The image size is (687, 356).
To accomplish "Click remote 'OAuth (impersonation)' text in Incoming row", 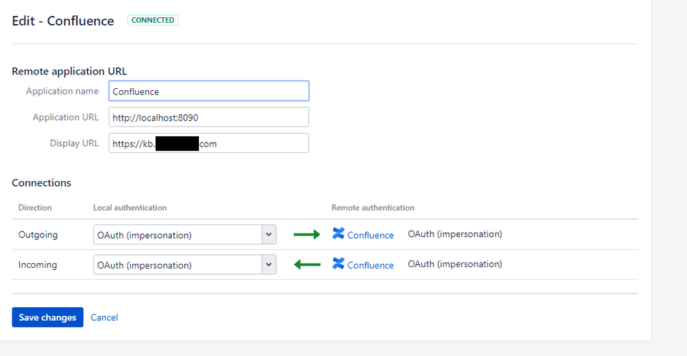I will click(x=455, y=264).
